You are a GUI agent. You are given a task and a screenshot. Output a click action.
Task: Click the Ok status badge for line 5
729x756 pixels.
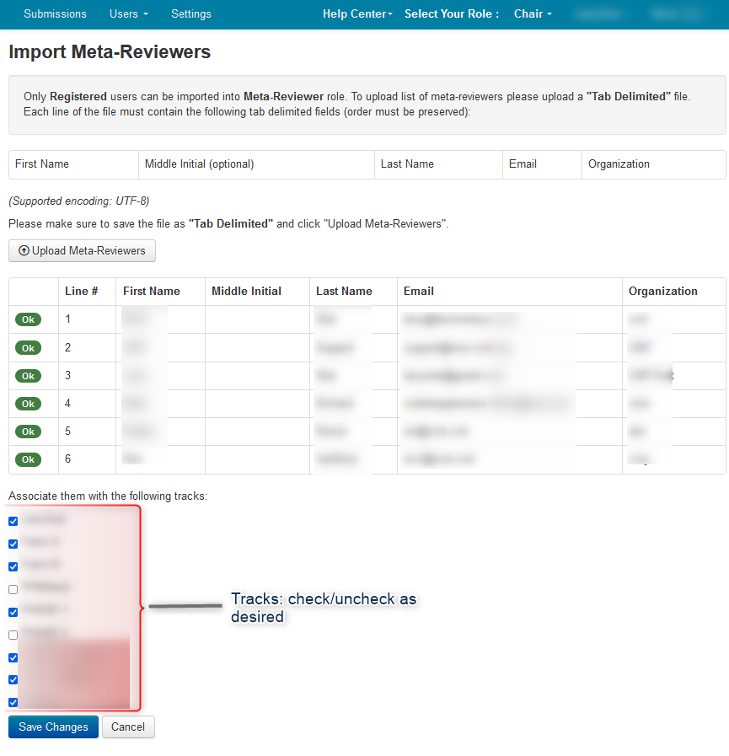[28, 432]
